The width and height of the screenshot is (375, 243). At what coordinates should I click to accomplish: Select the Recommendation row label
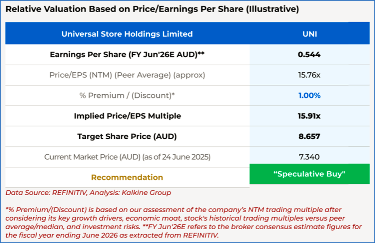coord(127,177)
